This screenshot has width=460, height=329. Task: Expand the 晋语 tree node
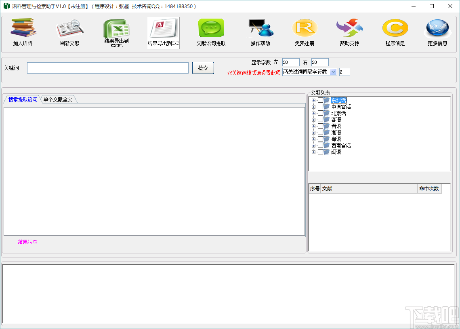coord(314,126)
